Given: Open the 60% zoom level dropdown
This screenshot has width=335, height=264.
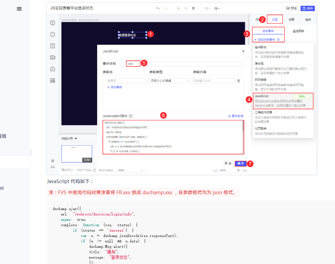Looking at the screenshot, I should pyautogui.click(x=230, y=170).
